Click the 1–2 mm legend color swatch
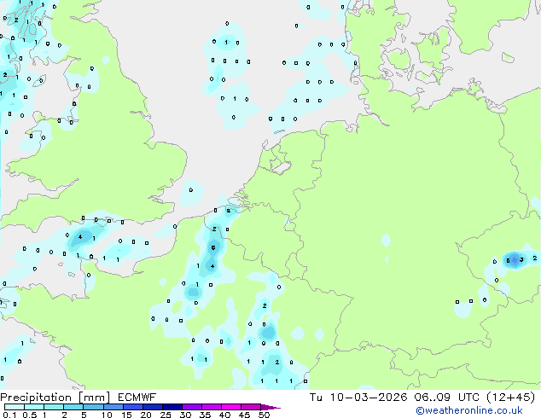 pos(54,407)
